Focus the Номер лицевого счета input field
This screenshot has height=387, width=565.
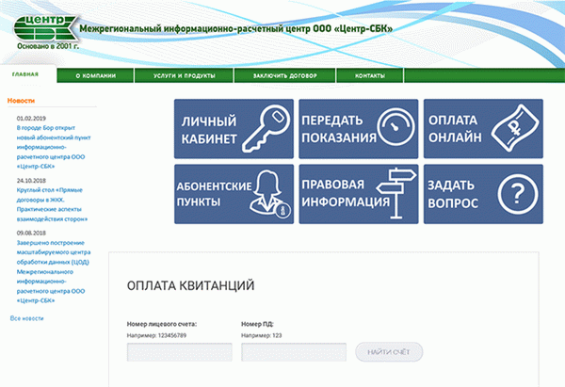click(x=180, y=351)
